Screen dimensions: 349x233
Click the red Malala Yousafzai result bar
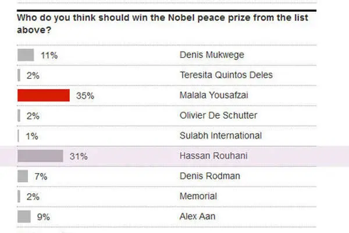point(44,96)
